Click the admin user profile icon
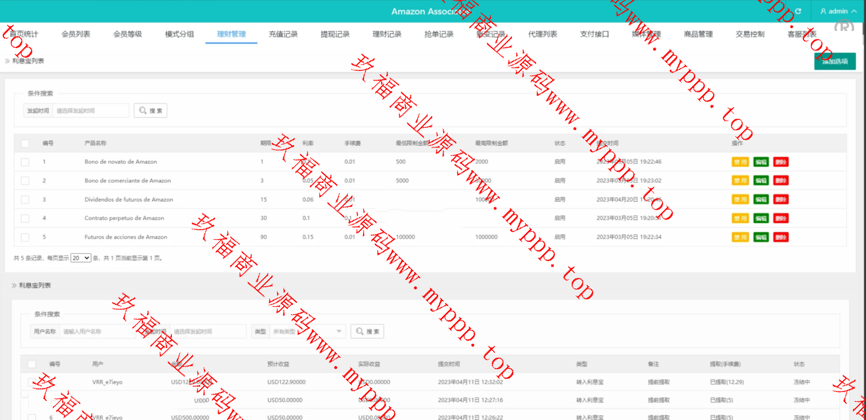The width and height of the screenshot is (866, 420). coord(823,11)
